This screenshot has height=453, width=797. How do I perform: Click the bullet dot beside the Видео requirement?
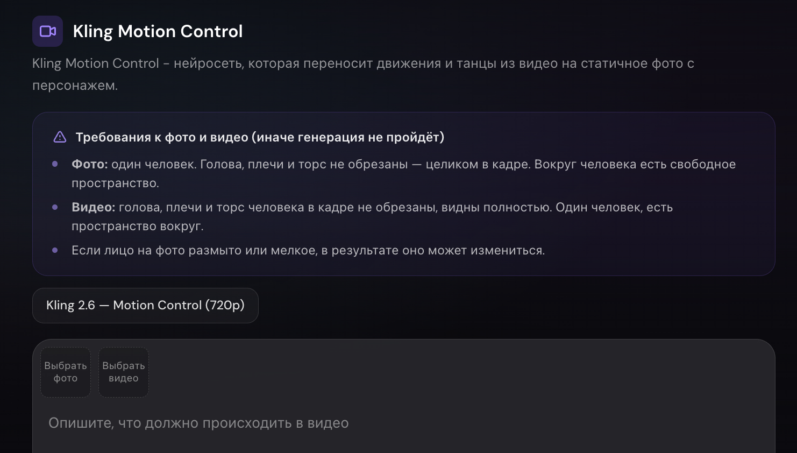(x=55, y=207)
